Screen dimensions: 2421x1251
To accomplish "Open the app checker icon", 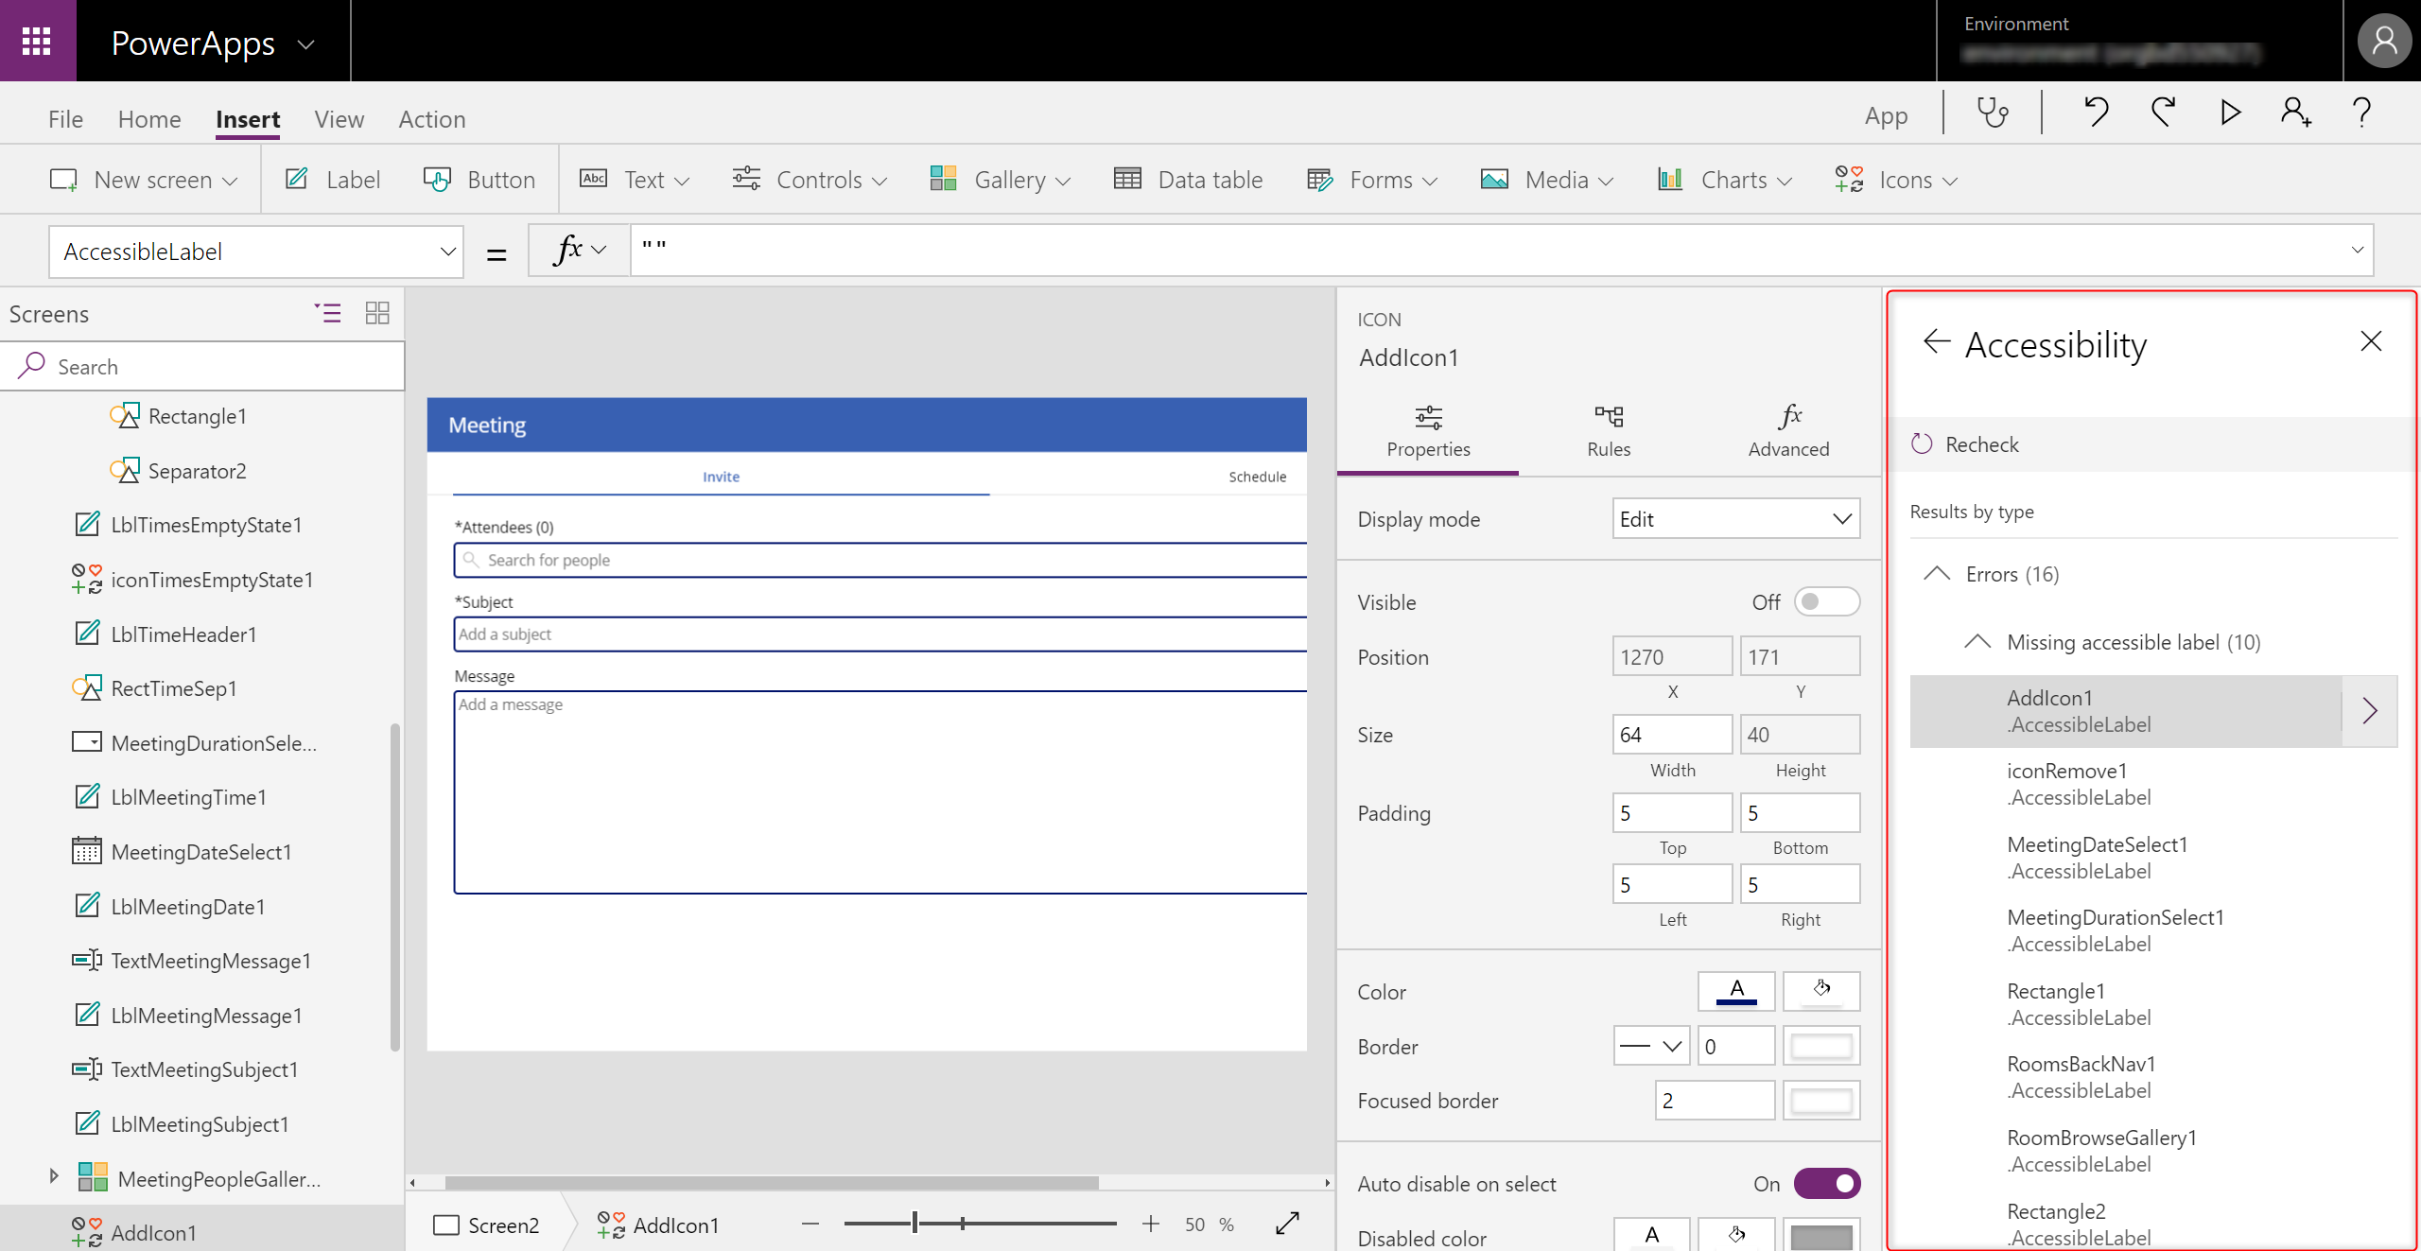I will point(1993,113).
